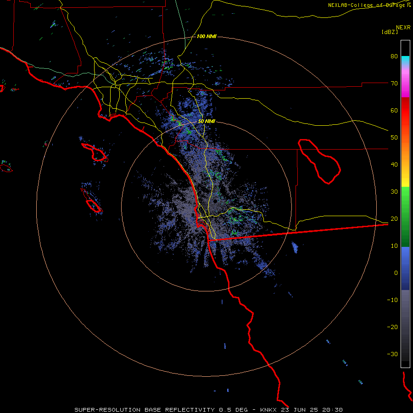Click the blue segment of the color bar
This screenshot has height=413, width=413.
[x=405, y=268]
